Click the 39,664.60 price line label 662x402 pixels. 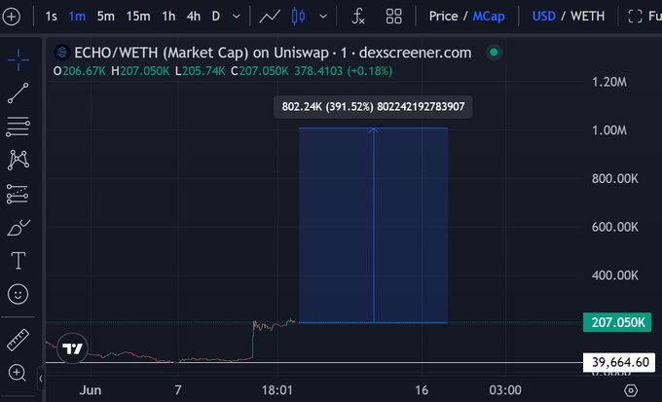point(619,362)
